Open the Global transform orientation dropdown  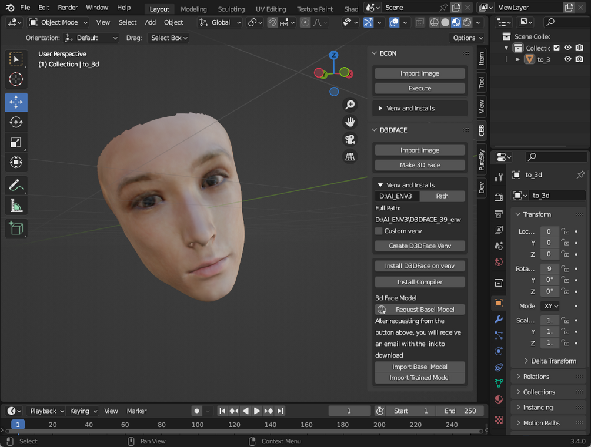(x=222, y=22)
